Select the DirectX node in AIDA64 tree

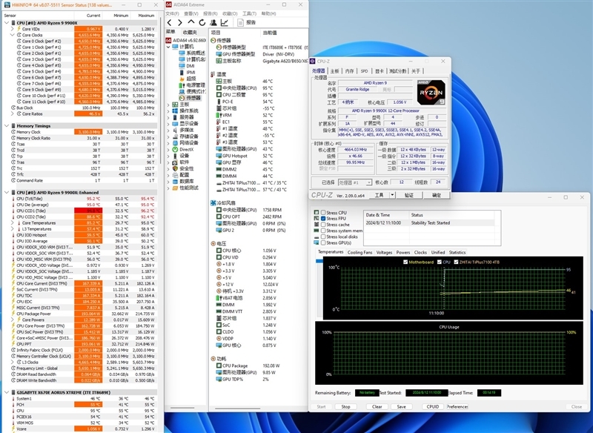(x=186, y=149)
